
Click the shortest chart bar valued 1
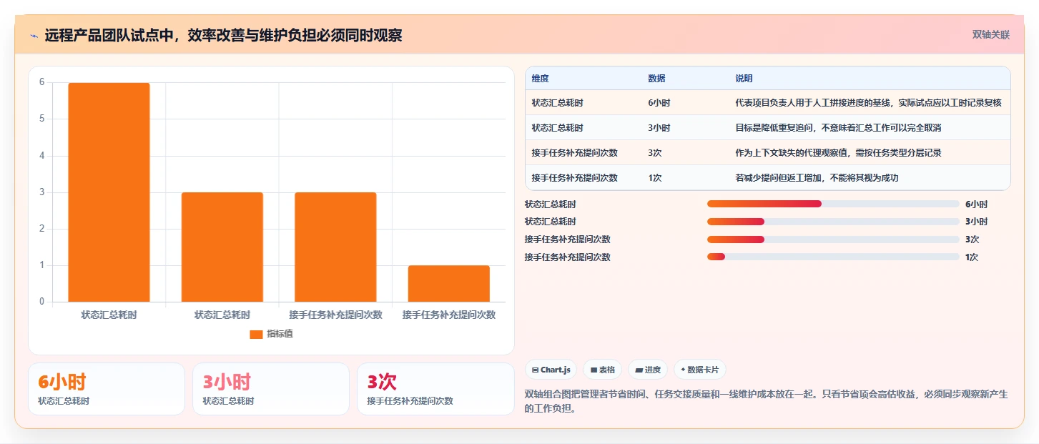pos(449,284)
